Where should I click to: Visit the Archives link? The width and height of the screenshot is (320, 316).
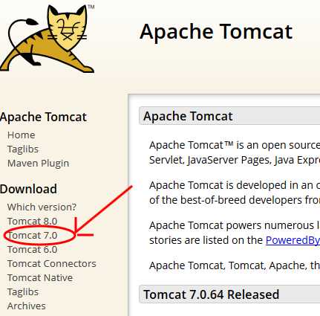[x=27, y=306]
